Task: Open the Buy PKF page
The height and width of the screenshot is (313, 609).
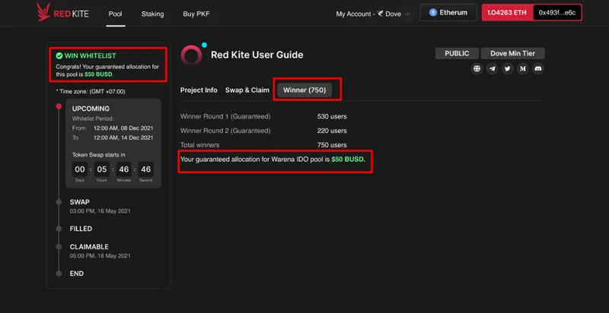Action: pos(196,14)
